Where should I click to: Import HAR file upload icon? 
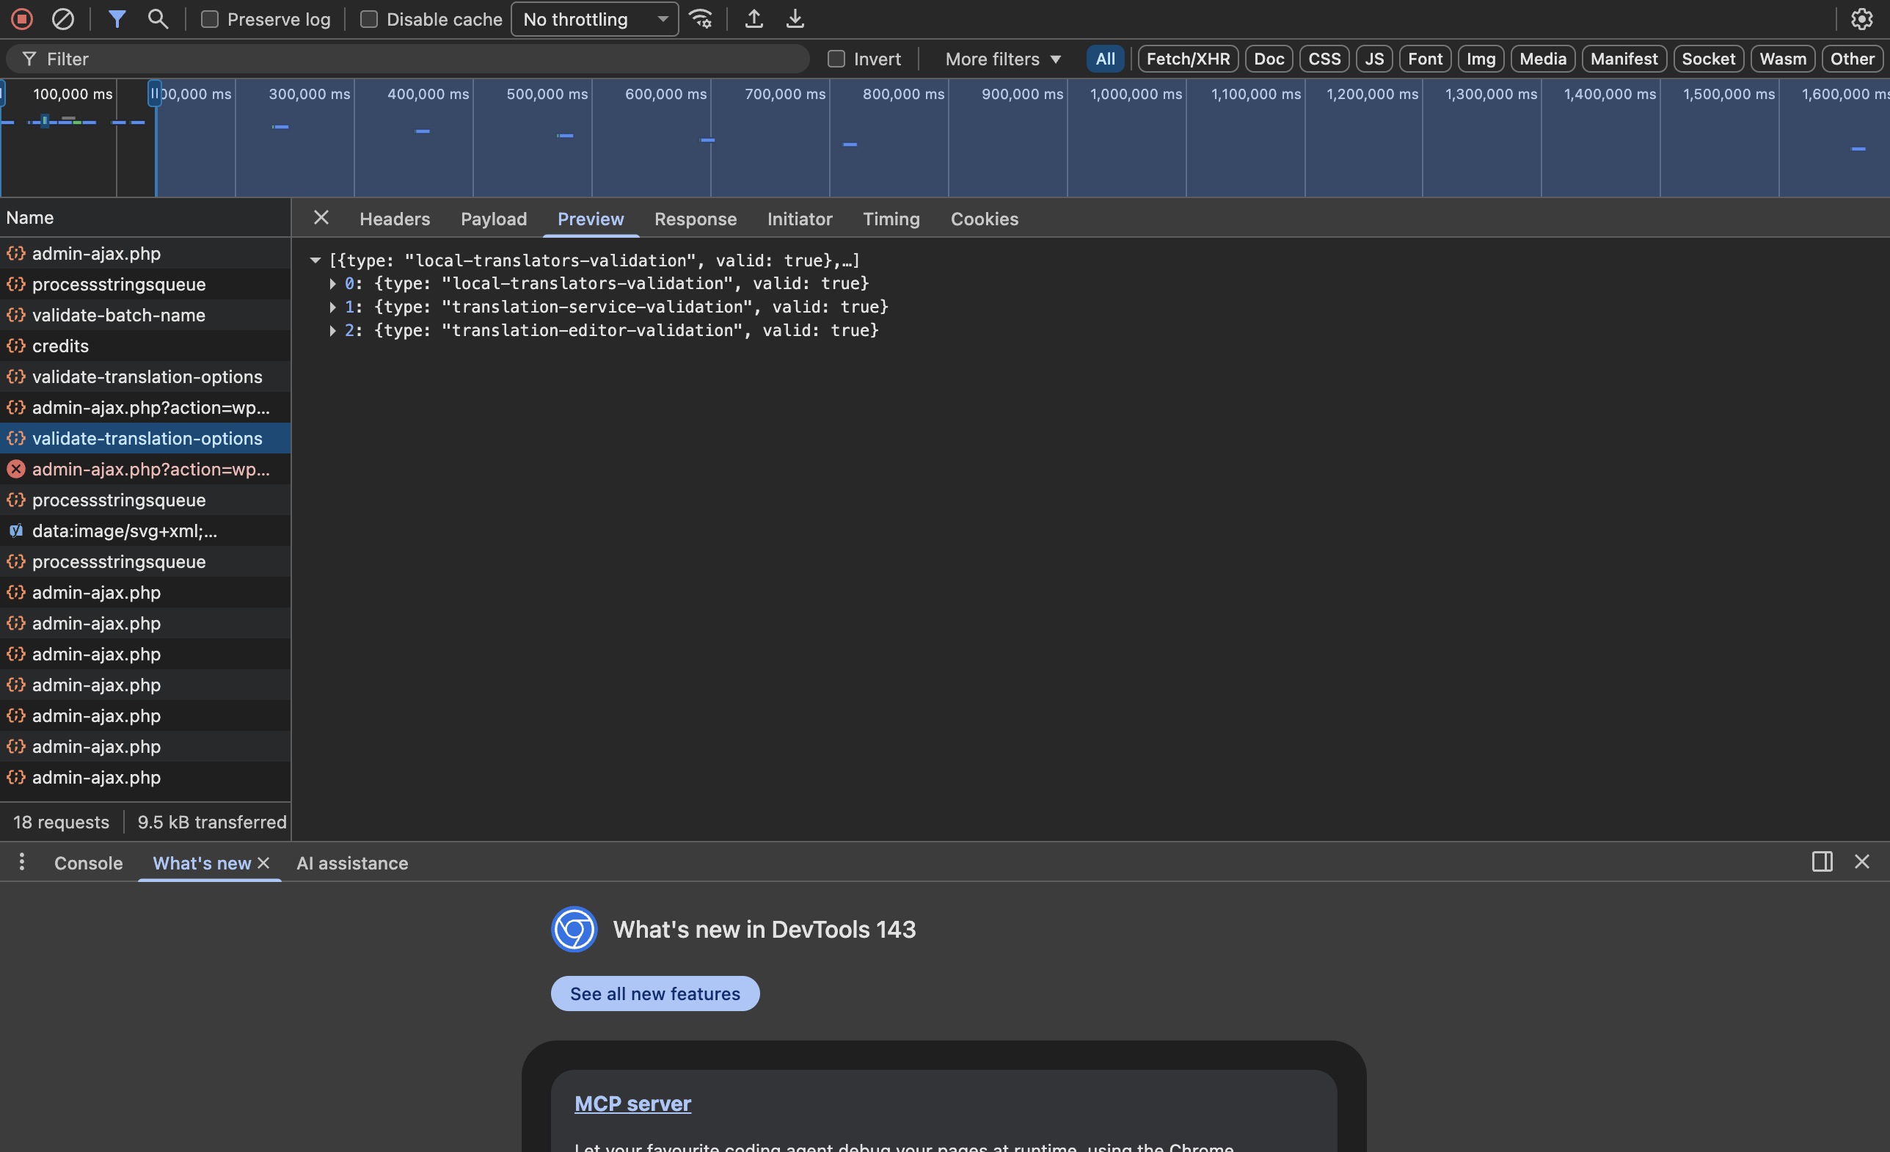(x=754, y=18)
